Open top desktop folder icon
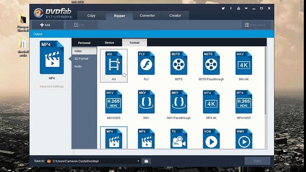Screen dimensions: 306x172 coord(23,22)
